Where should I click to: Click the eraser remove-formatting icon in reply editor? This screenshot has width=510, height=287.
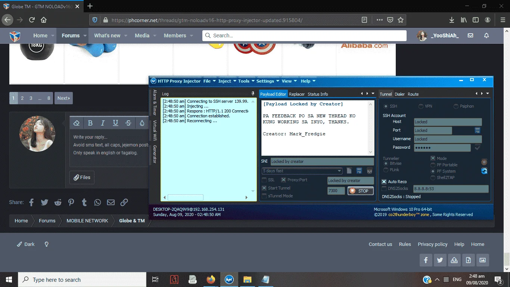pos(77,123)
